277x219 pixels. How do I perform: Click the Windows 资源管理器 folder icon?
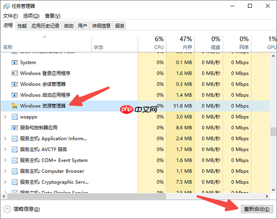(15, 106)
